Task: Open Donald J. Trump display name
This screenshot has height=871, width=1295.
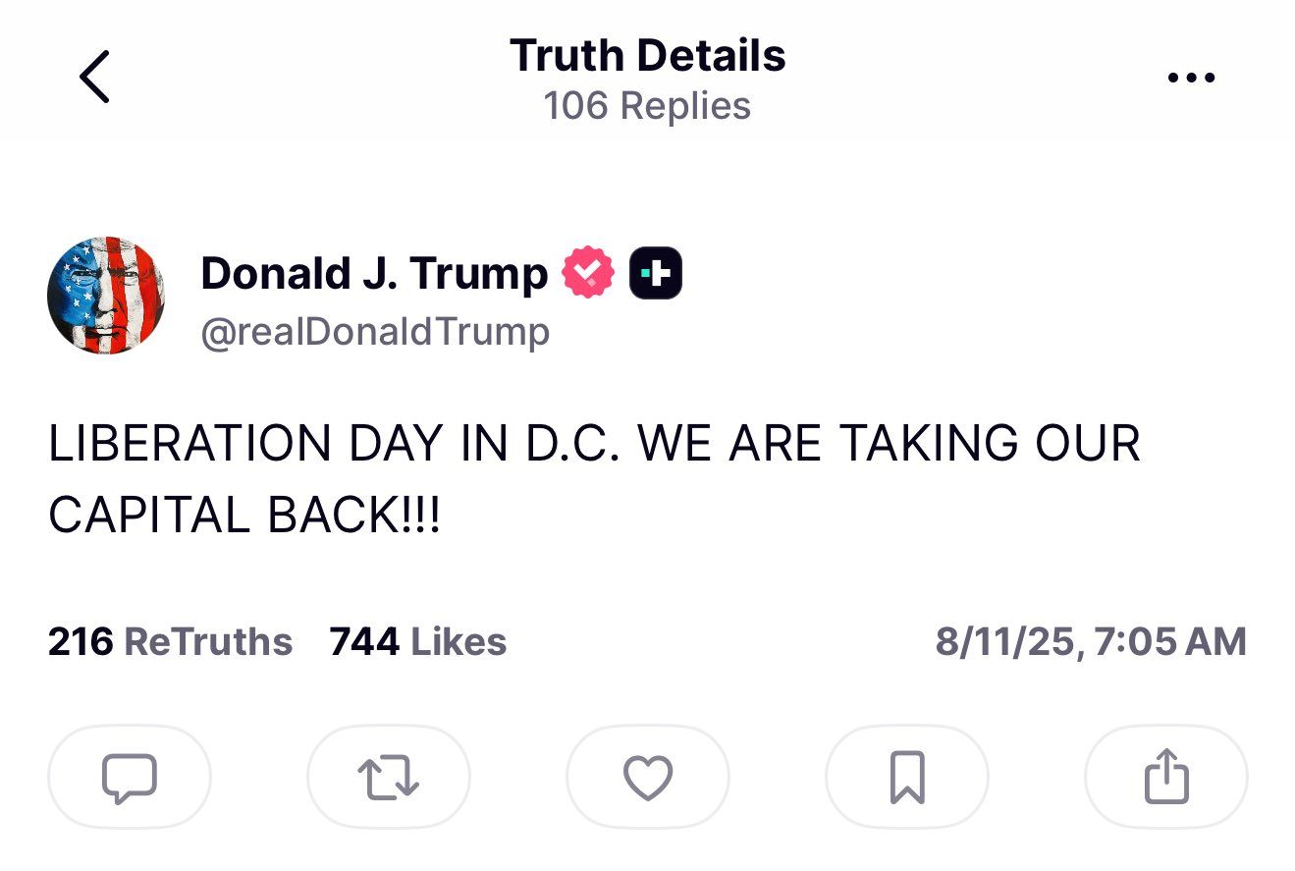Action: point(374,273)
